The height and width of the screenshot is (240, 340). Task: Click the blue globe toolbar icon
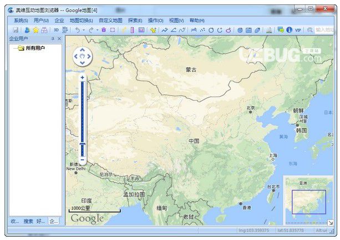pyautogui.click(x=240, y=30)
